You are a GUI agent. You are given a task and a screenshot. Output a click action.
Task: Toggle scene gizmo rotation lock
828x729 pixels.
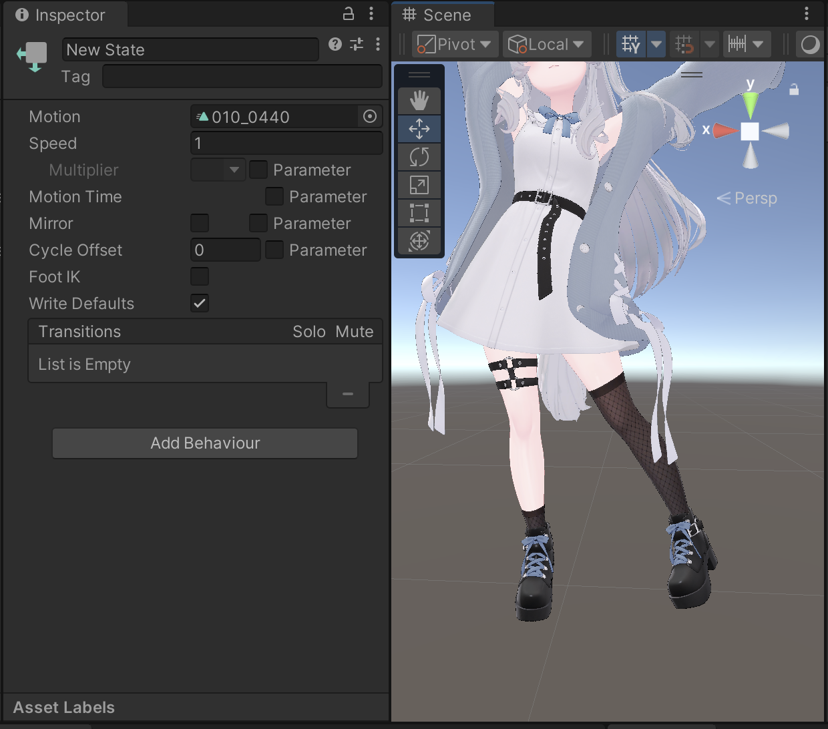click(x=794, y=89)
